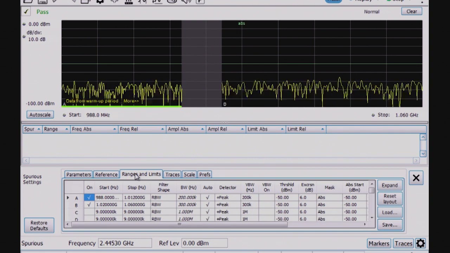Open the Ampl Rel column sort arrow

coord(242,129)
